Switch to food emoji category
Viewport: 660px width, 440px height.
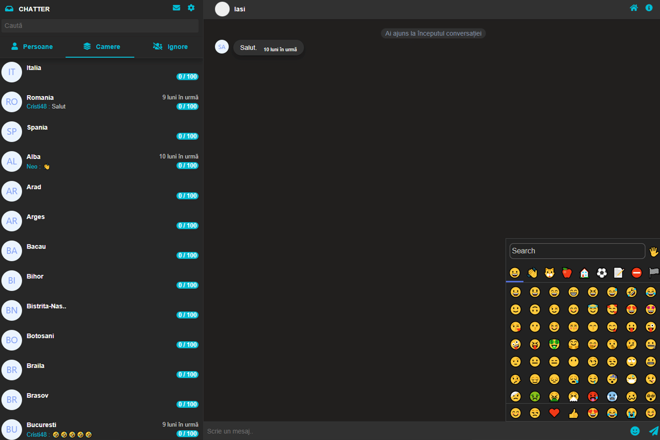[x=567, y=273]
